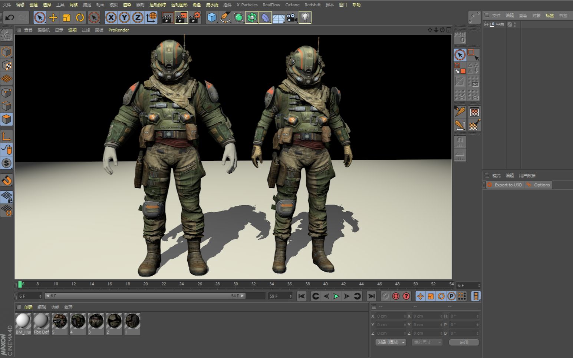Toggle the coordinate system icon
This screenshot has width=573, height=358.
pyautogui.click(x=151, y=17)
